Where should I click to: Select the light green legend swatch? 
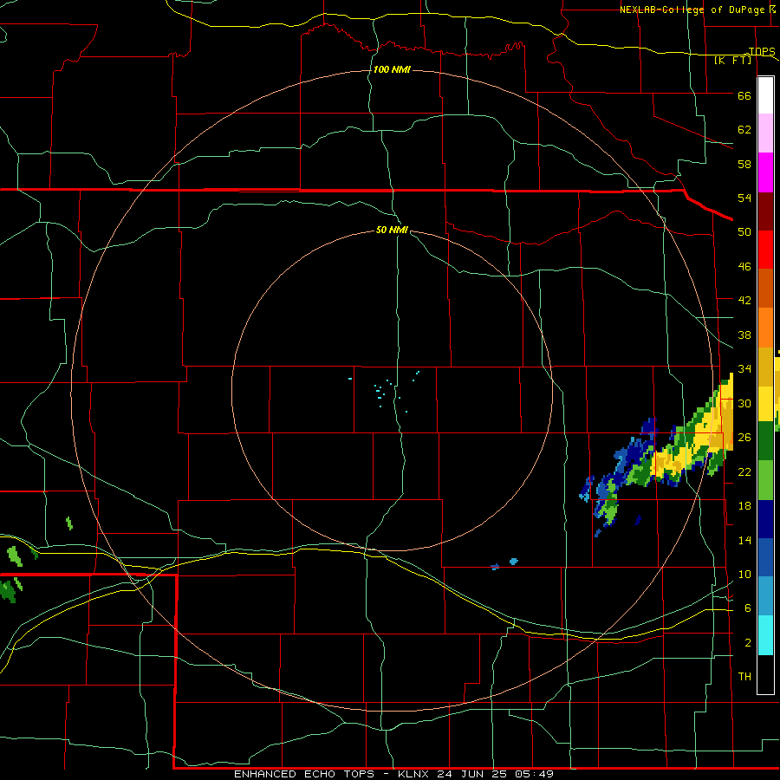pyautogui.click(x=765, y=480)
